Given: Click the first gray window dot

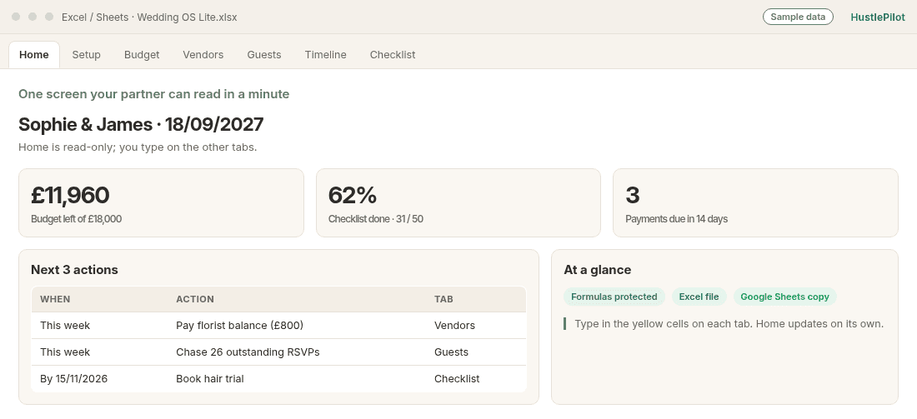Looking at the screenshot, I should pyautogui.click(x=16, y=17).
